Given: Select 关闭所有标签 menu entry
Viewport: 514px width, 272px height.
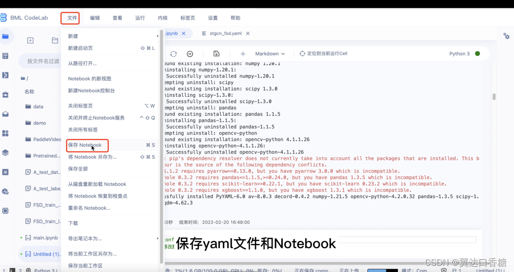Looking at the screenshot, I should click(x=110, y=130).
